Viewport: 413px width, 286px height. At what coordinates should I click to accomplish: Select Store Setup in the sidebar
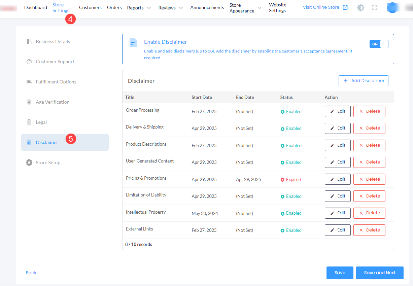pyautogui.click(x=65, y=163)
